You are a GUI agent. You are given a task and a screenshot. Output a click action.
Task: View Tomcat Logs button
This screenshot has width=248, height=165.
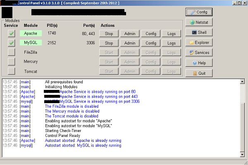point(172,71)
